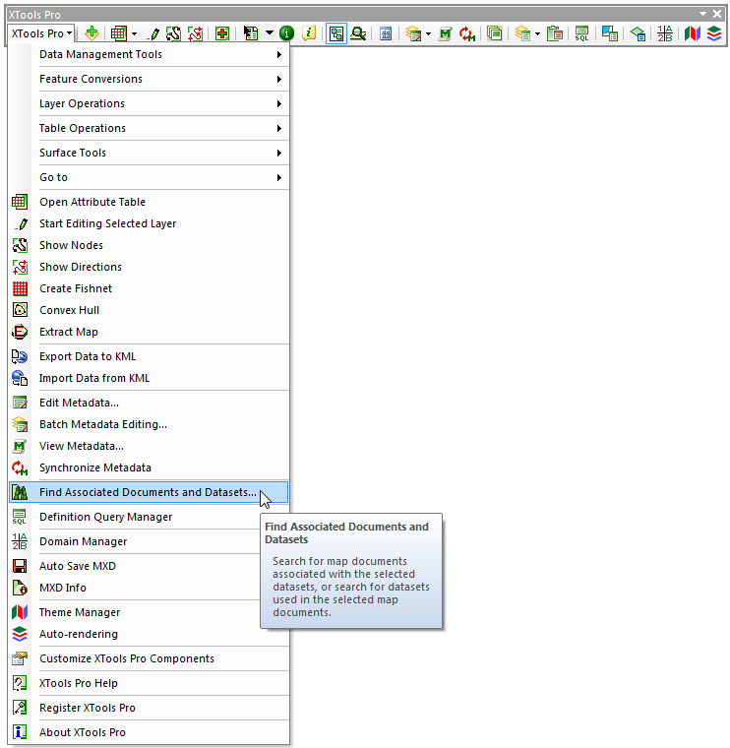Choose Import Data from KML

(150, 378)
